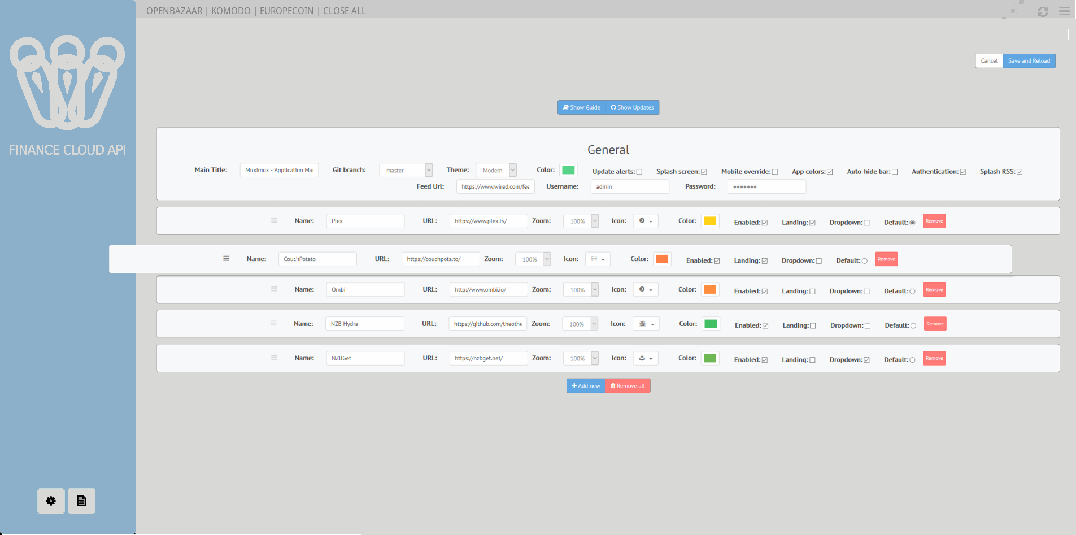Set Ombi as the default app
The image size is (1076, 535).
point(912,292)
